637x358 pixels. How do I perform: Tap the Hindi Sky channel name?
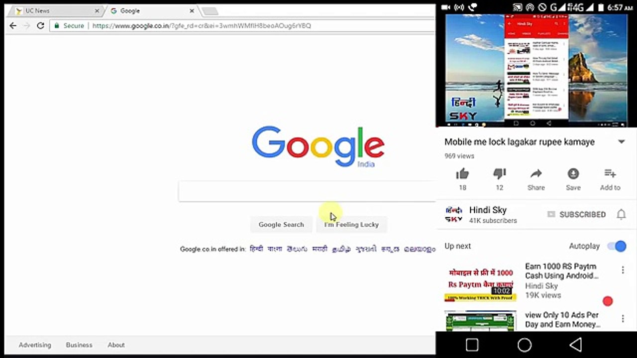click(488, 210)
